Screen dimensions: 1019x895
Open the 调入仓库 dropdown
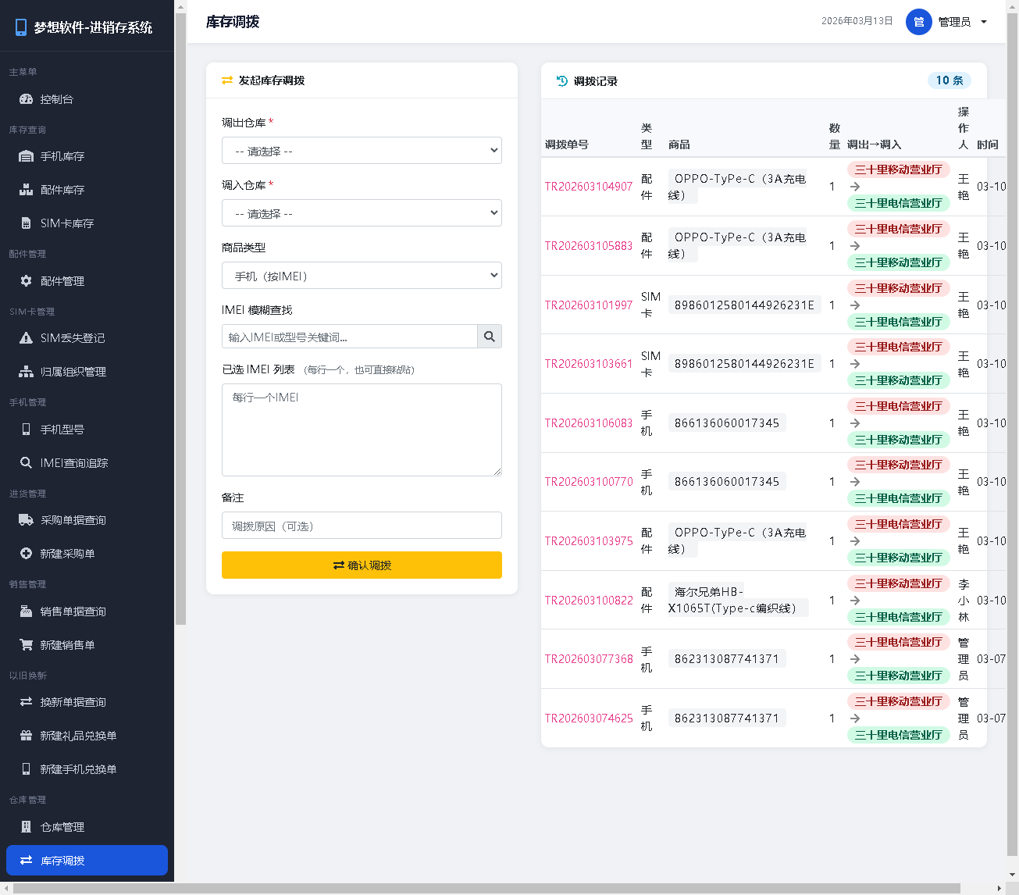pyautogui.click(x=362, y=213)
